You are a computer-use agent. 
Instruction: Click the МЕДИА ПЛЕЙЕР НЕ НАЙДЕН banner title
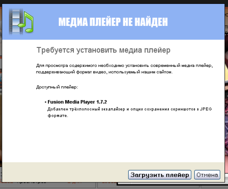(113, 22)
